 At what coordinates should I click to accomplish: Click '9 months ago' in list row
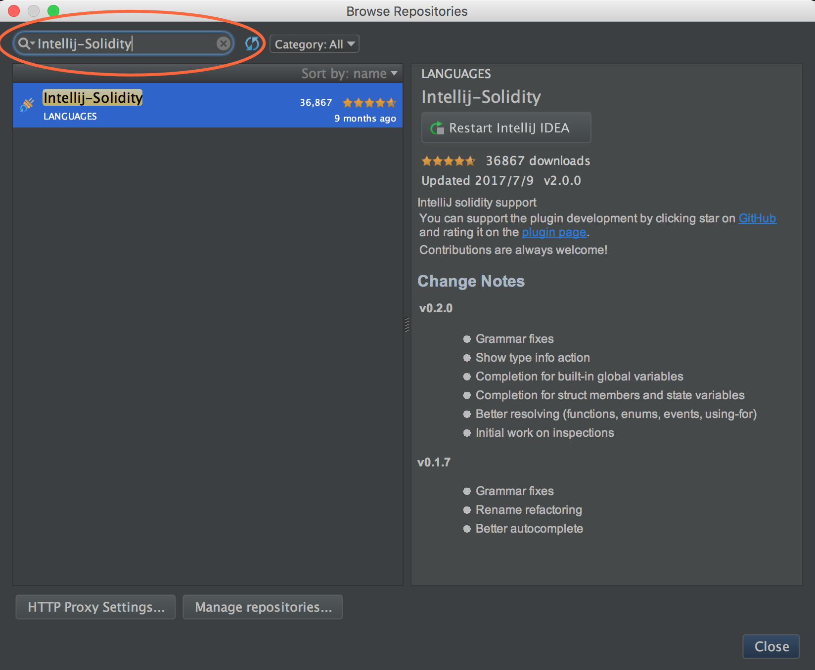click(365, 119)
